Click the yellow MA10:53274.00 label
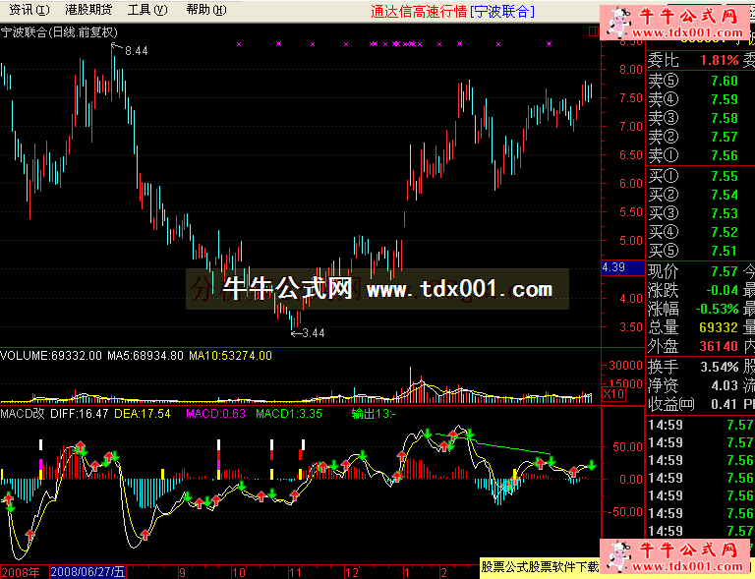 click(230, 356)
